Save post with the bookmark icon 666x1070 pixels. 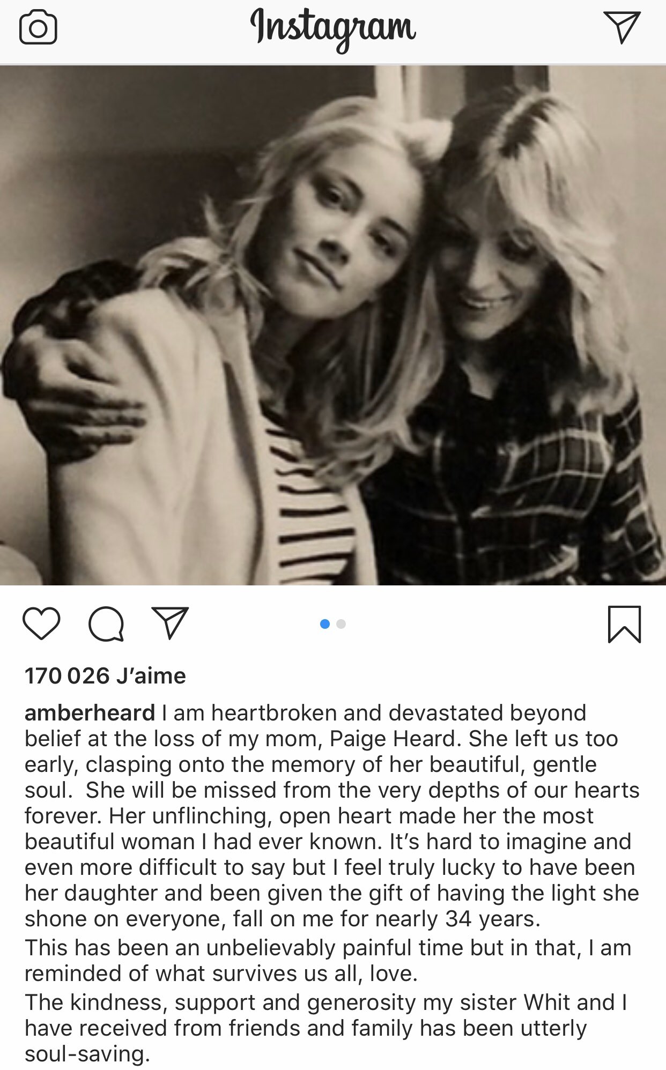(625, 624)
